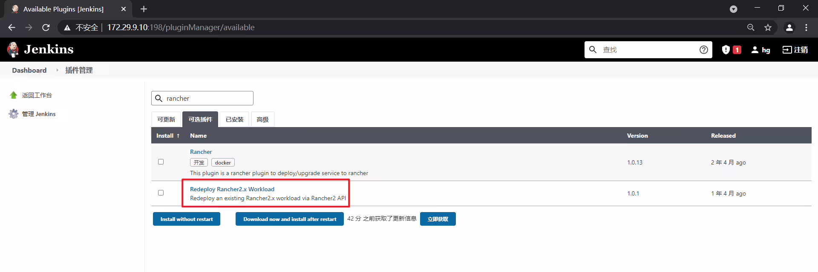Bookmark this page with the star icon
This screenshot has width=818, height=272.
pos(768,27)
